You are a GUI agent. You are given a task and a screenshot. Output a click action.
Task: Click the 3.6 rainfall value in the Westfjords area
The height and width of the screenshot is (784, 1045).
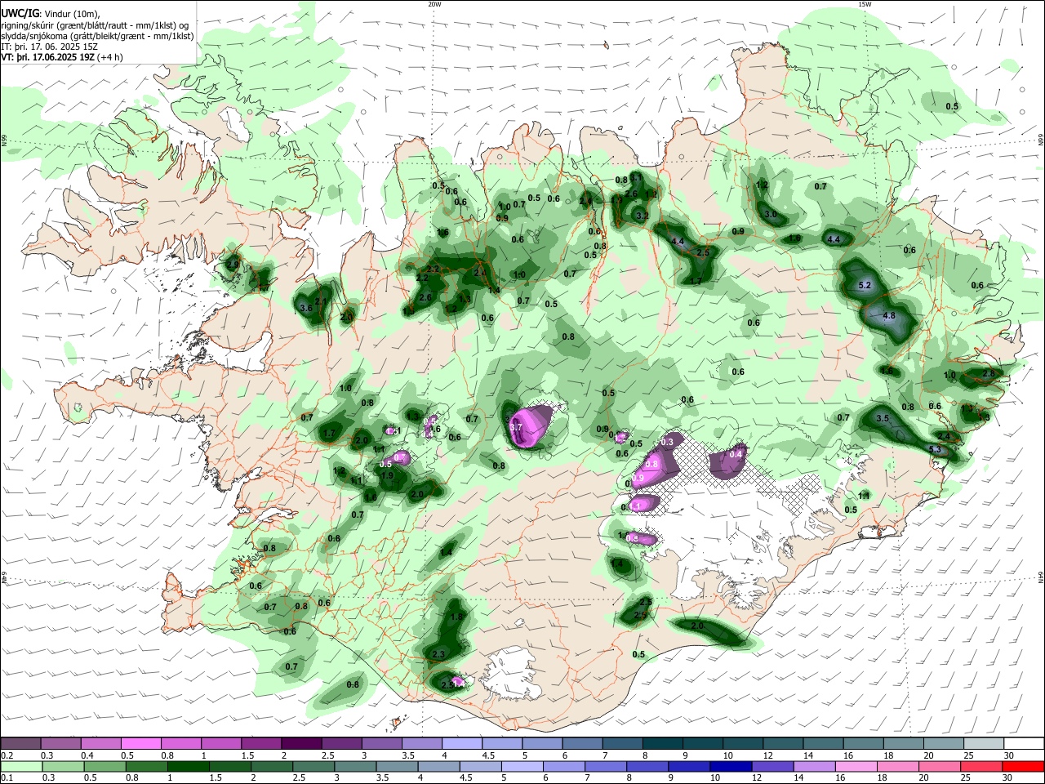[x=306, y=308]
